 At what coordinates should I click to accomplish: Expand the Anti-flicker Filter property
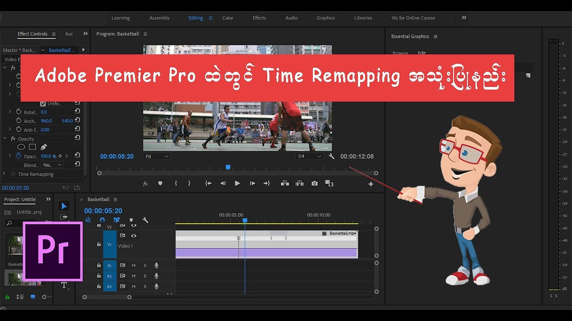[10, 130]
